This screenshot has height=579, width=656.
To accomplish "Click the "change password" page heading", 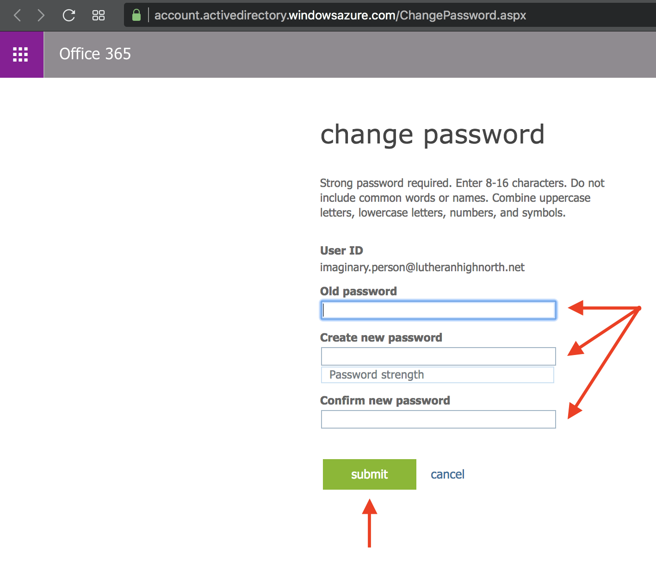I will pos(432,135).
